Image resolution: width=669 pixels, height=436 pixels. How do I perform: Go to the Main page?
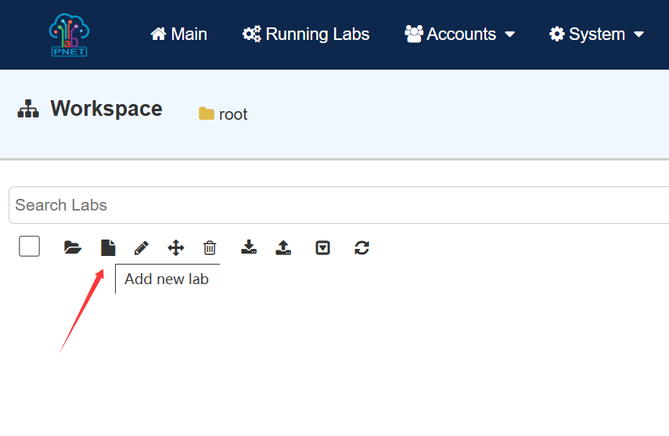click(179, 34)
